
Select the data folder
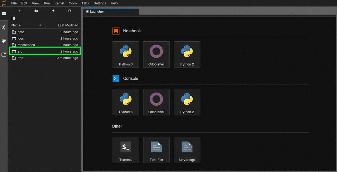click(x=45, y=32)
